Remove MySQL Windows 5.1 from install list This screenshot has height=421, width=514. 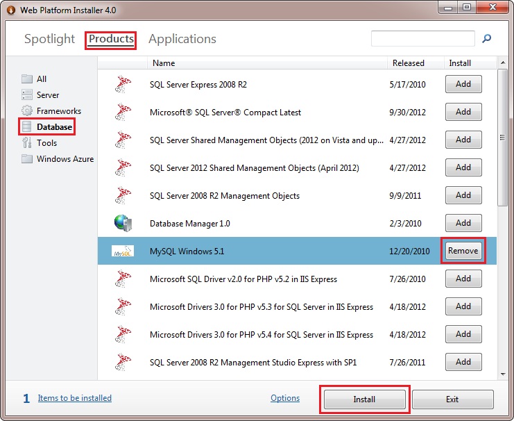click(463, 251)
